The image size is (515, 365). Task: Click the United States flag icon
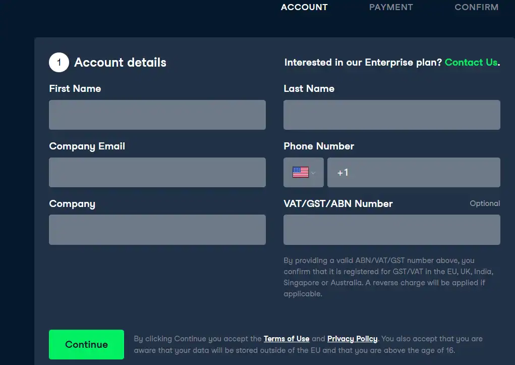pos(300,172)
